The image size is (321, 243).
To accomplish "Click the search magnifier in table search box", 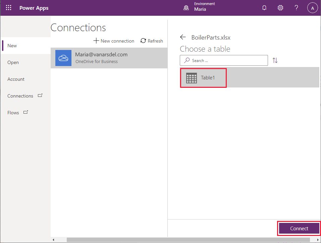I will click(x=186, y=60).
